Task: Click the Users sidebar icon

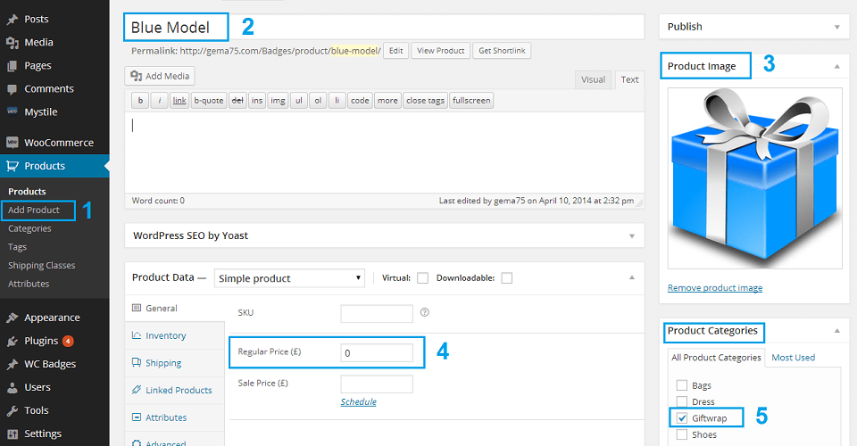Action: 12,388
